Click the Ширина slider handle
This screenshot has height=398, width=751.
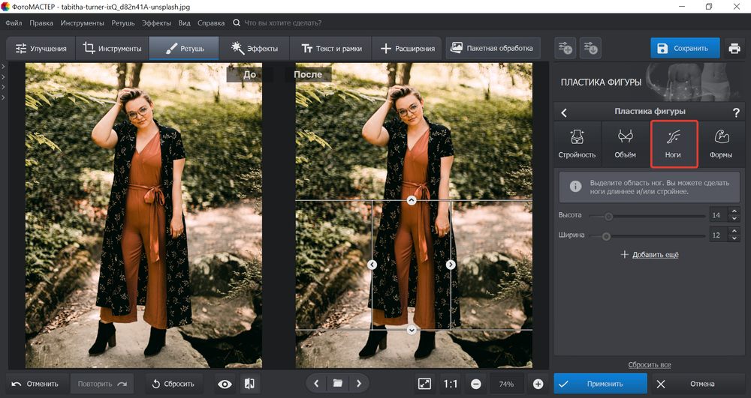tap(606, 235)
